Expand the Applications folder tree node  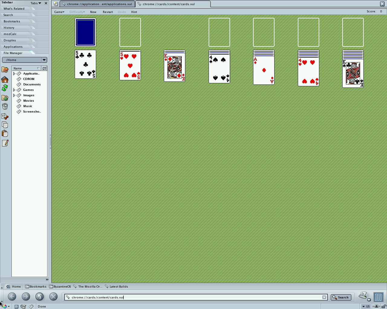[x=14, y=74]
